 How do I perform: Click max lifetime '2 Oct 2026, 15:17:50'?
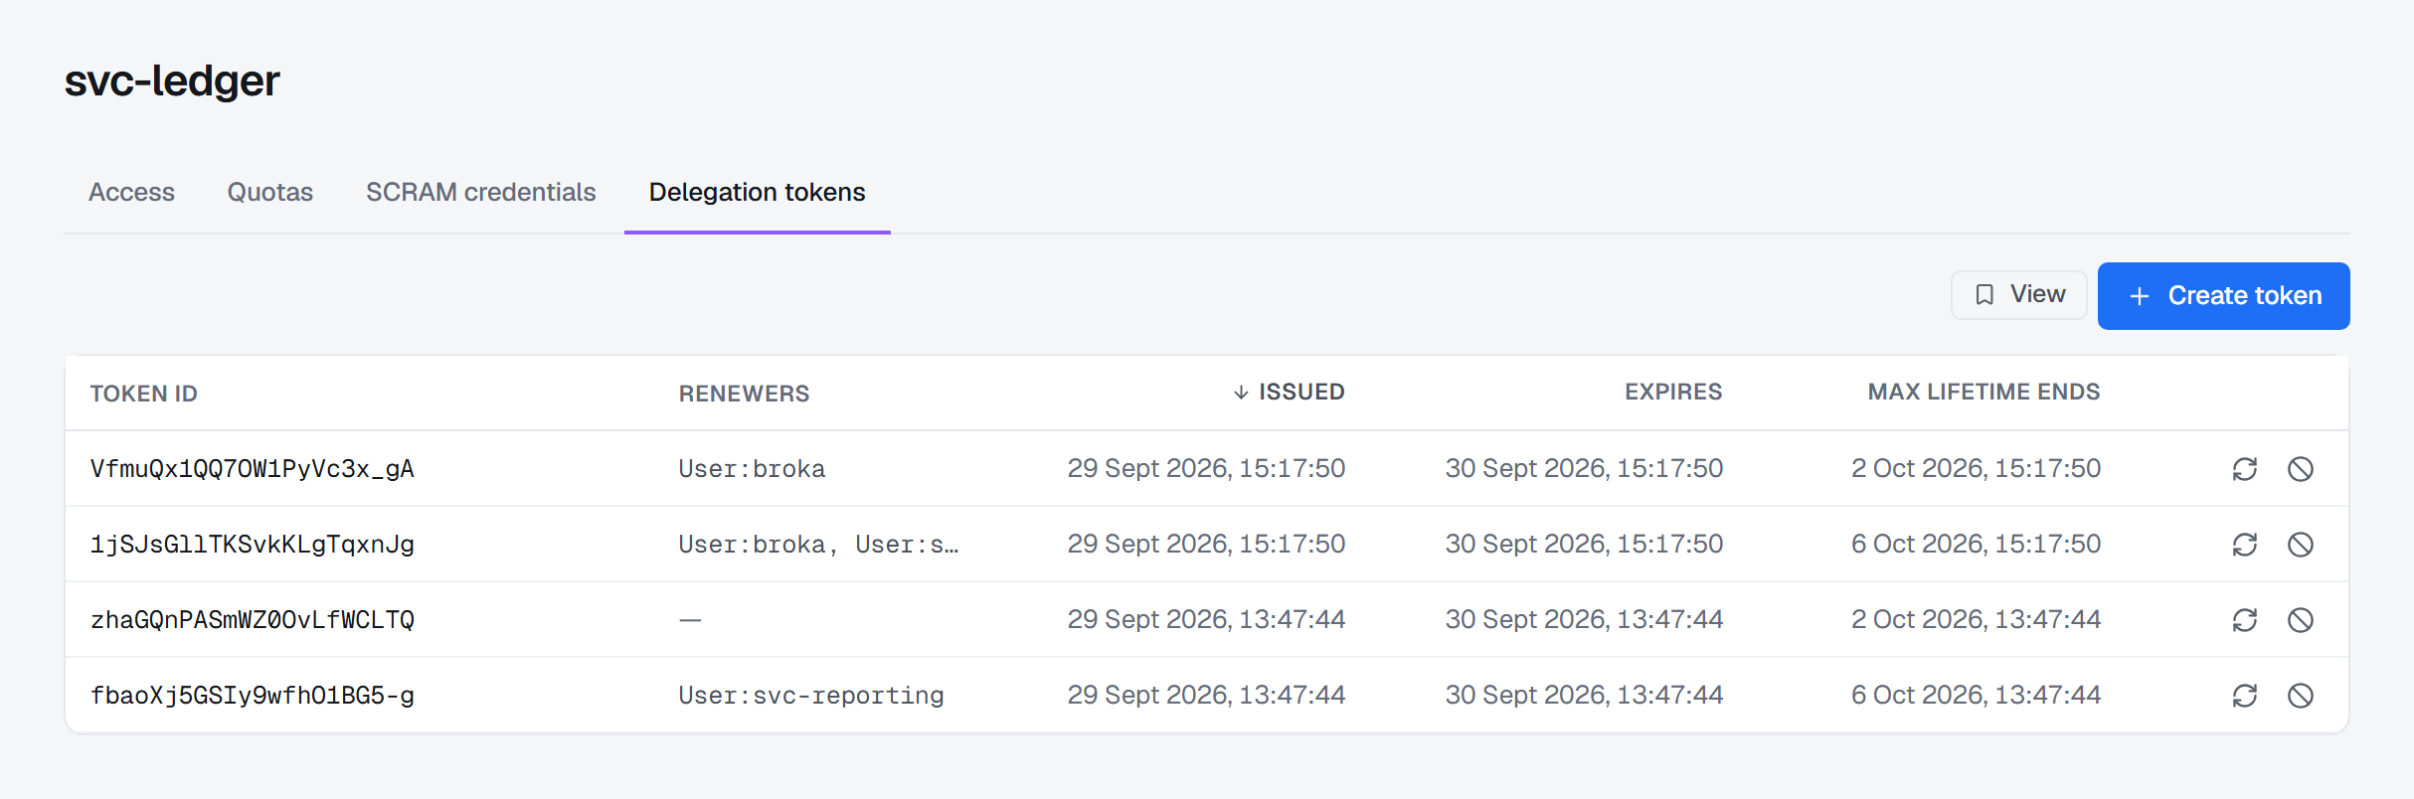(x=1976, y=468)
